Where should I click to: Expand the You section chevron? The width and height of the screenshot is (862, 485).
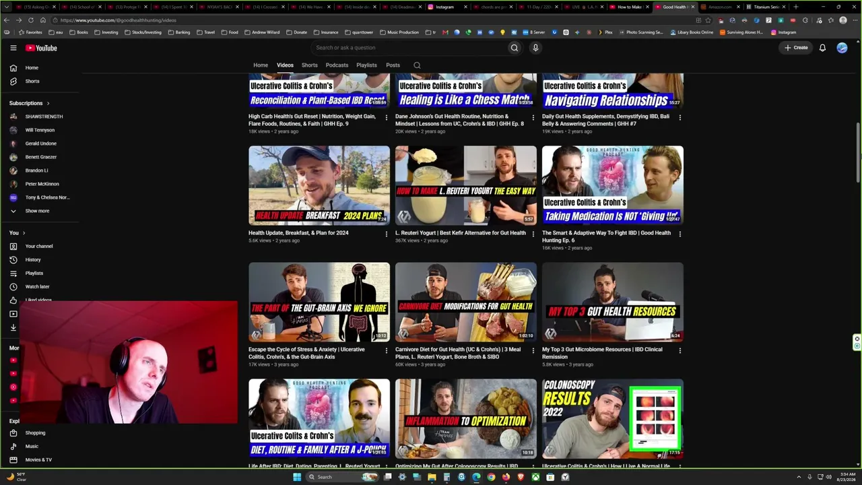[24, 233]
